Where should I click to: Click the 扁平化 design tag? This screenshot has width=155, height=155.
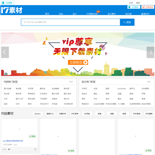tap(132, 89)
